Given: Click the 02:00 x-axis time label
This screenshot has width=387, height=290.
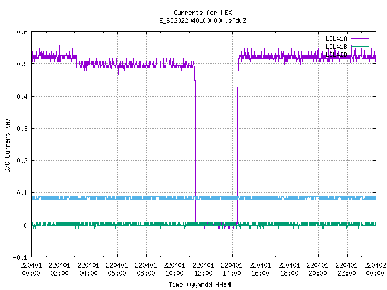Looking at the screenshot, I should click(x=59, y=273).
